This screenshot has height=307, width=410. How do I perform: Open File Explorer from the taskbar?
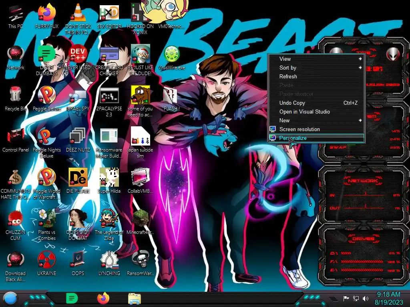(x=135, y=299)
